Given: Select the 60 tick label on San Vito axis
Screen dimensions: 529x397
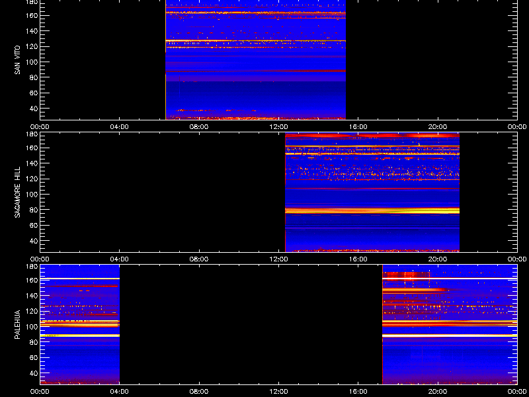Looking at the screenshot, I should point(34,93).
